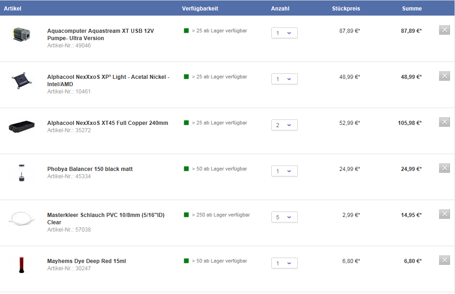Open the XT45 Full Copper radiator image

click(x=21, y=127)
